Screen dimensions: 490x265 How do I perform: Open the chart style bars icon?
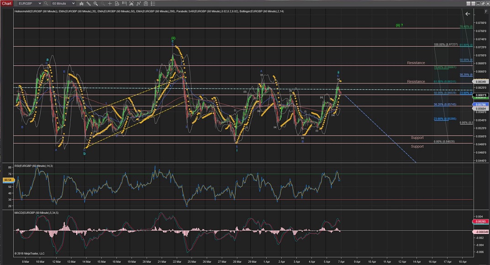click(81, 3)
